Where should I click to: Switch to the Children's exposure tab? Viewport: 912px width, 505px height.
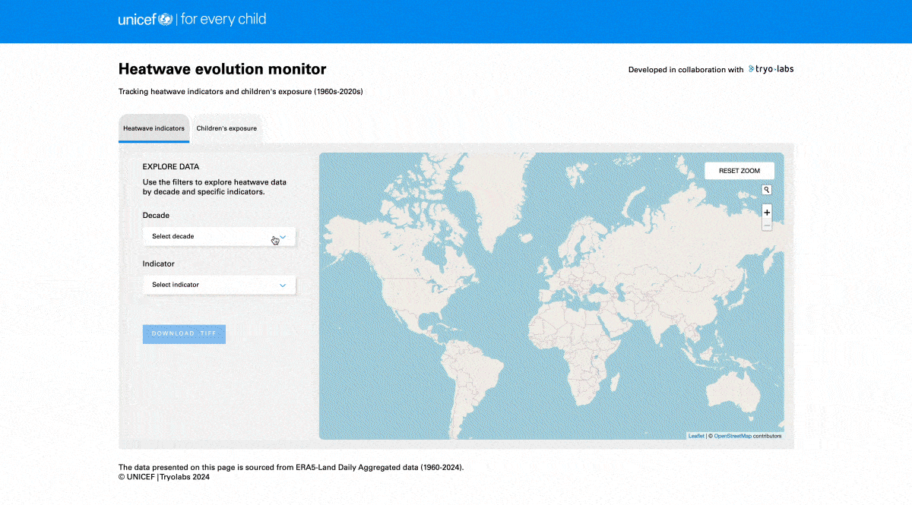pos(226,128)
